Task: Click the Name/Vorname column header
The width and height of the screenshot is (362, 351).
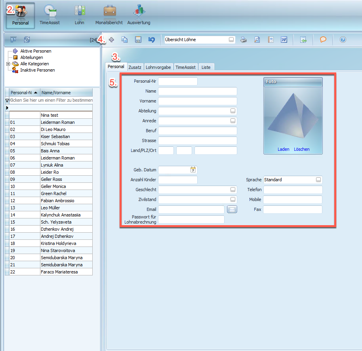Action: click(x=67, y=93)
